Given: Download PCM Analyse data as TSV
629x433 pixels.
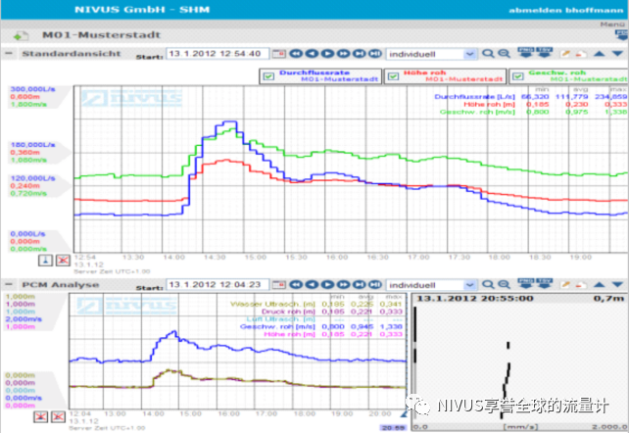Looking at the screenshot, I should (x=545, y=283).
